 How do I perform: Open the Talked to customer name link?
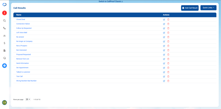23,72
